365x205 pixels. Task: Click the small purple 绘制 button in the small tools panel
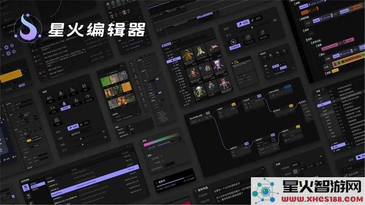point(276,66)
